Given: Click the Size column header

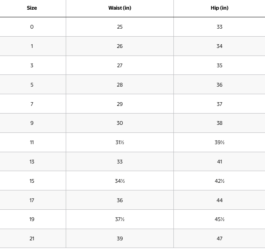Looking at the screenshot, I should 32,8.
